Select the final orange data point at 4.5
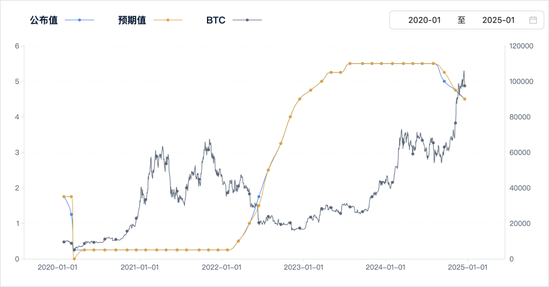Screen dimensions: 549x287 464,99
